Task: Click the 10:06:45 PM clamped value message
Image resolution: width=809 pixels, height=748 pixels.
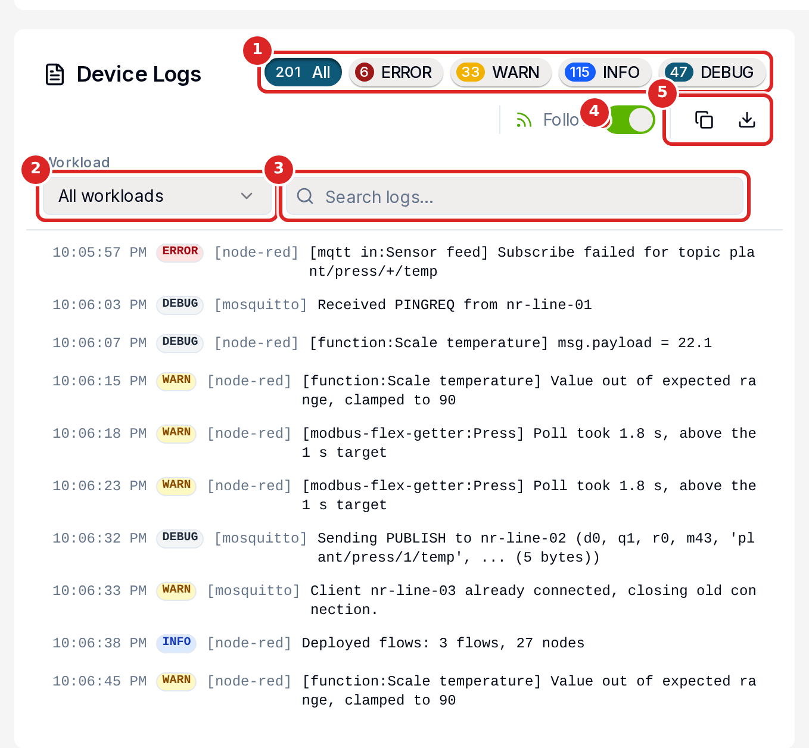Action: coord(529,691)
